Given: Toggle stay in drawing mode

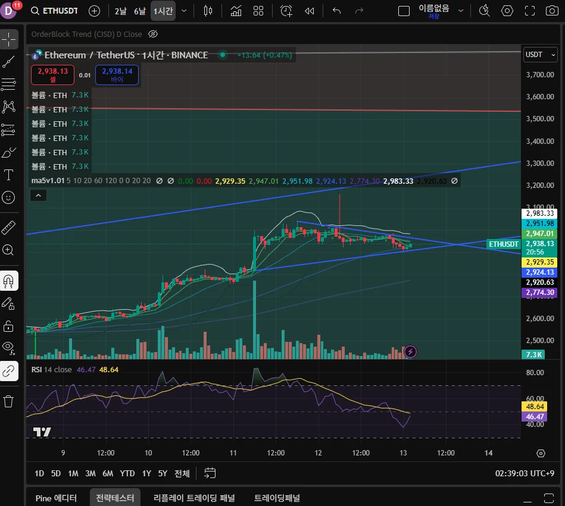Looking at the screenshot, I should click(9, 304).
